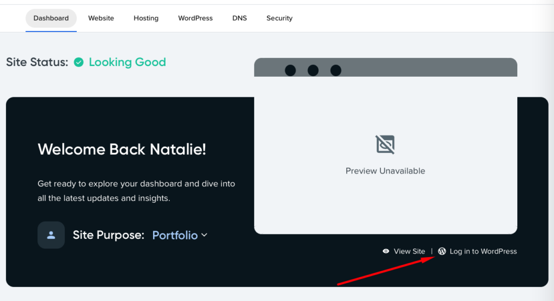Click the Preview Unavailable text in site preview

coord(385,171)
